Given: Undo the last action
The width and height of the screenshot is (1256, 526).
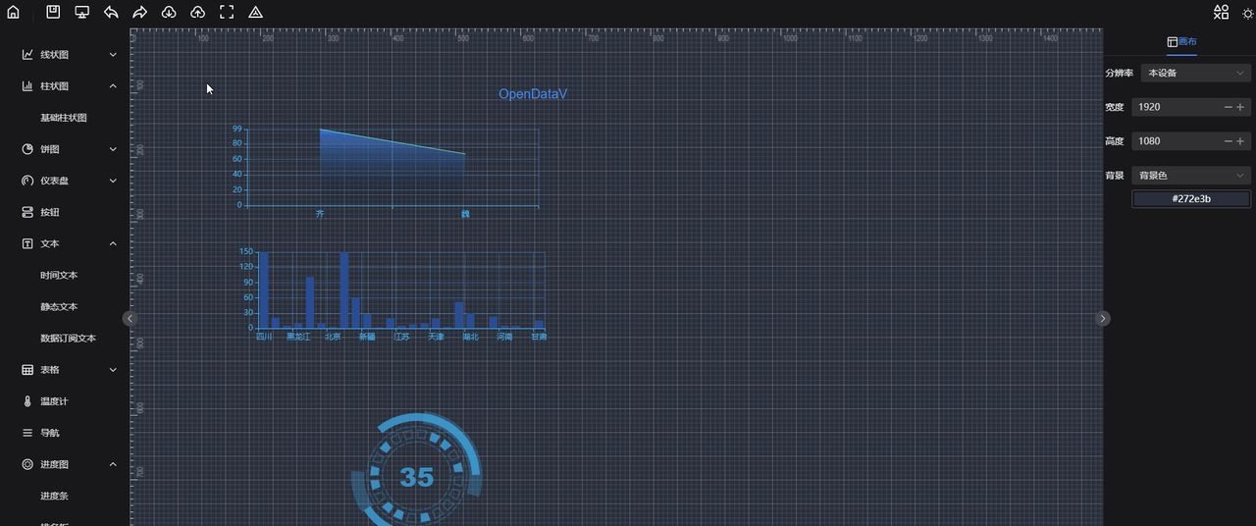Looking at the screenshot, I should pos(111,13).
